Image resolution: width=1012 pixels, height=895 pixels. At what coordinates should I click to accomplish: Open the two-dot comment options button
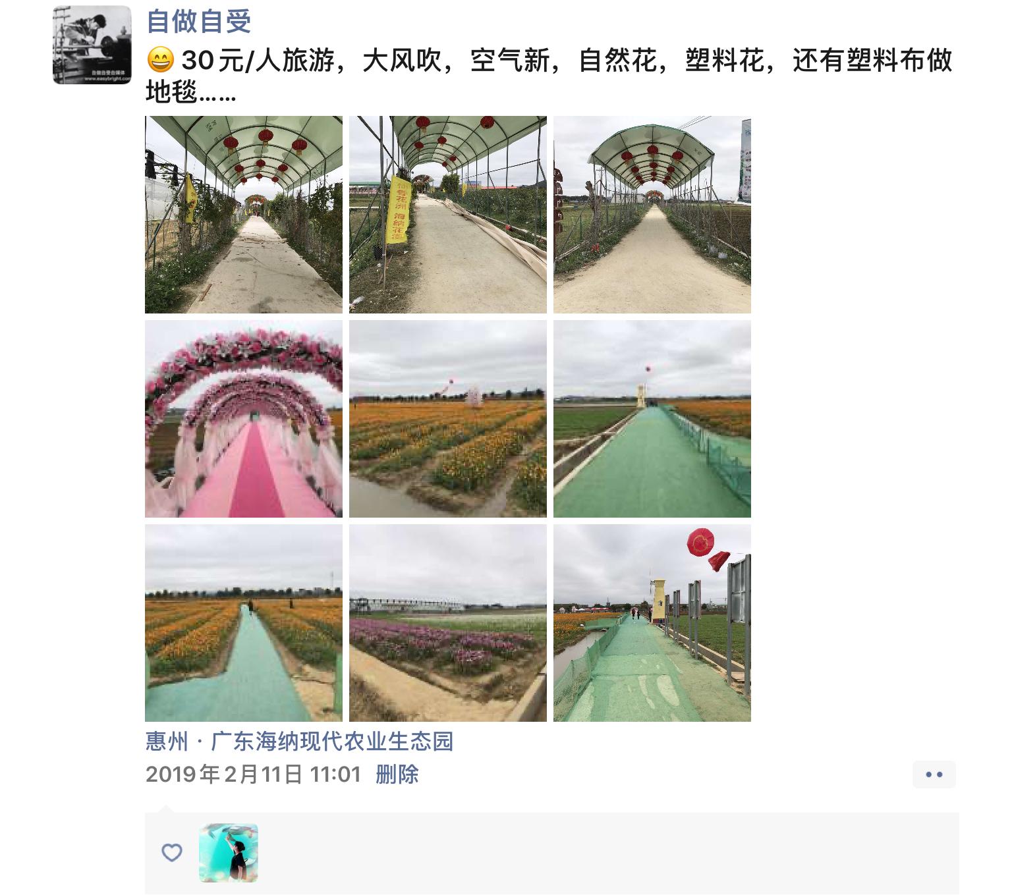[x=934, y=774]
